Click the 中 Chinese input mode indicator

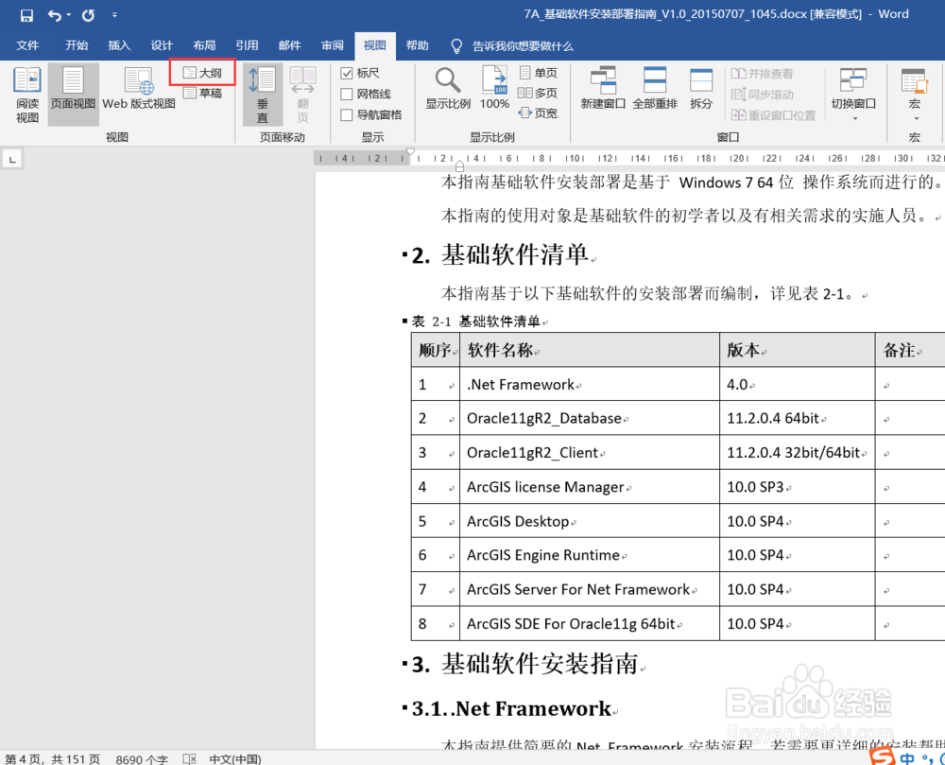coord(907,758)
